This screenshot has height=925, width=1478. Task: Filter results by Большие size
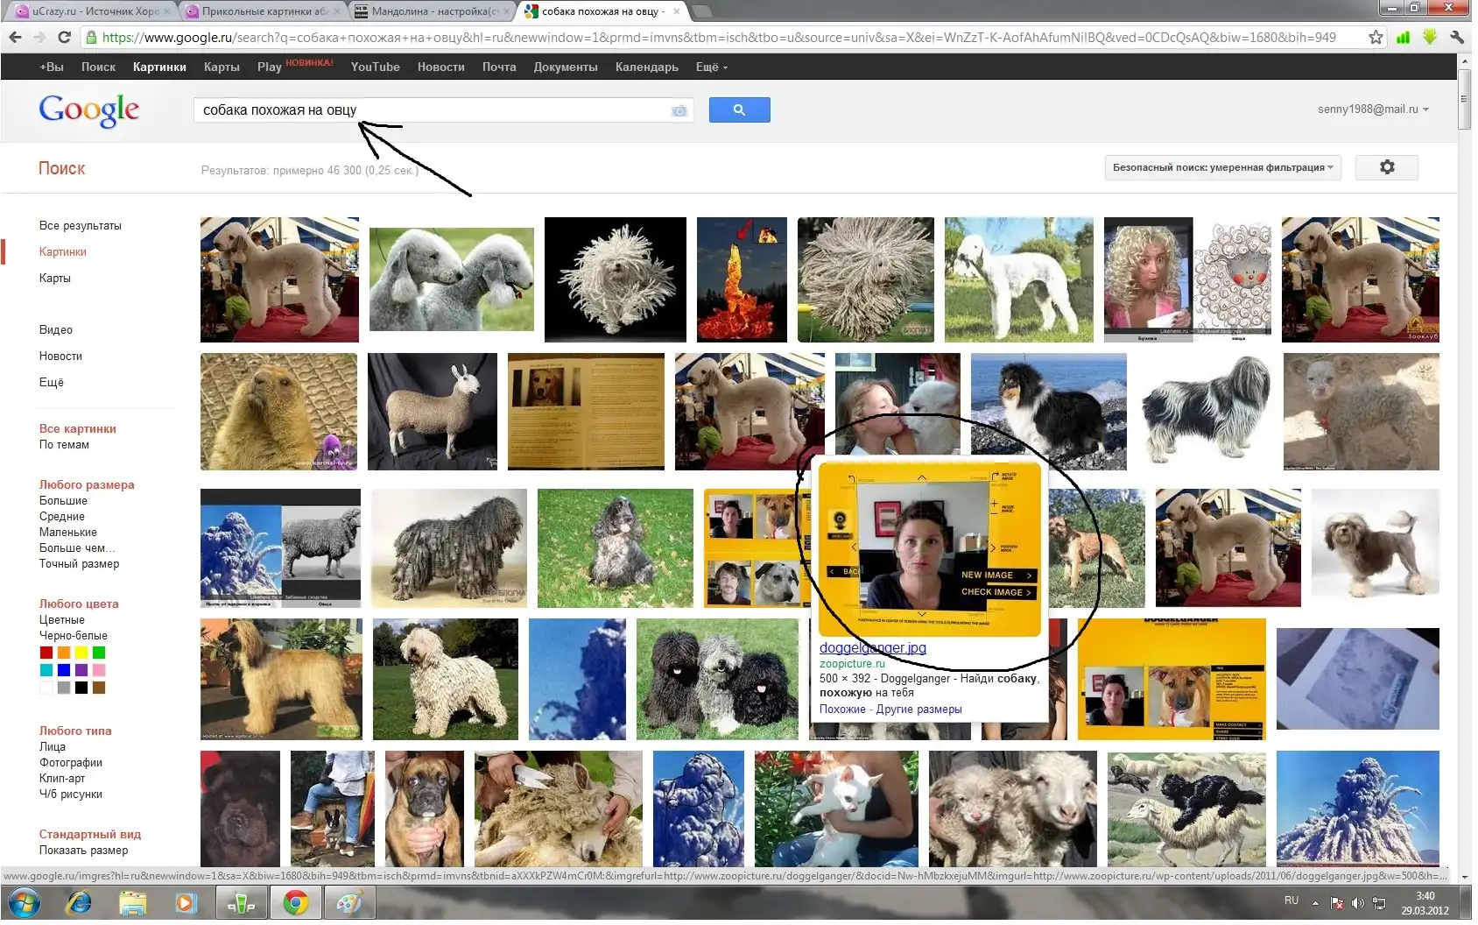(x=63, y=501)
